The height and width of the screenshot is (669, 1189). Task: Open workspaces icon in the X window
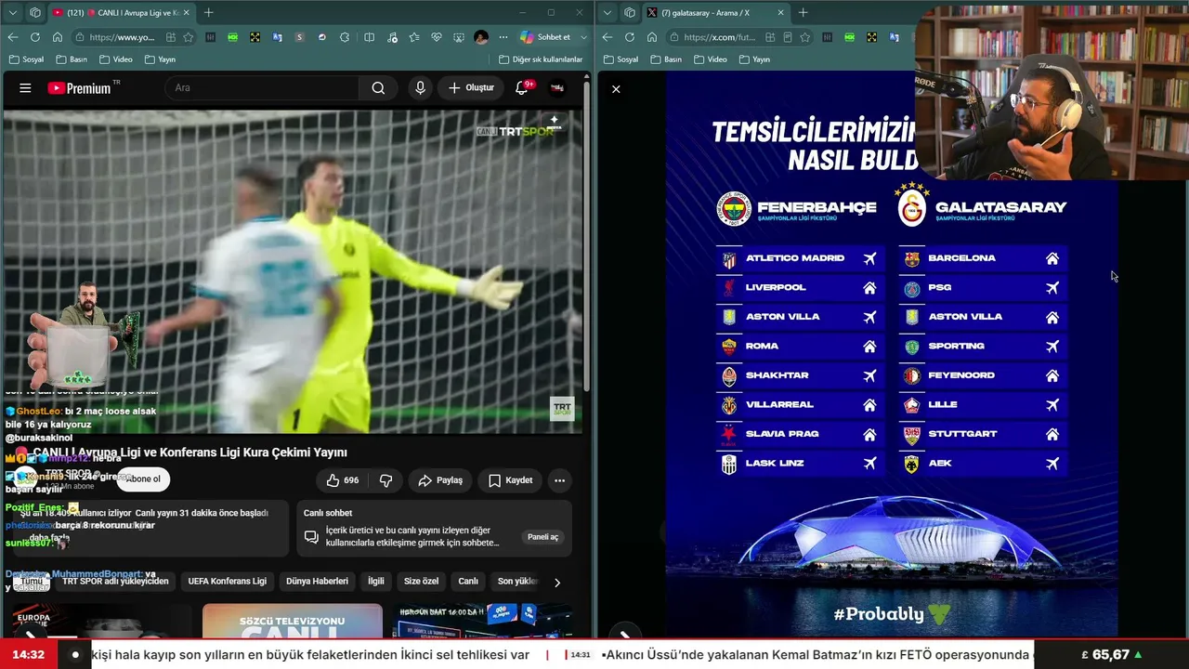(x=630, y=13)
